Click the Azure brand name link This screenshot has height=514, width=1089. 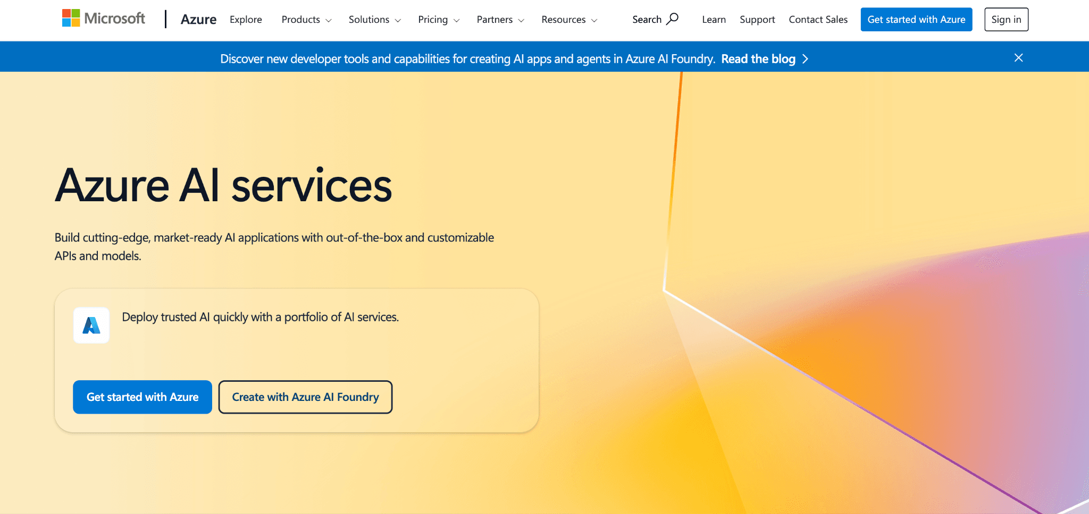coord(198,20)
